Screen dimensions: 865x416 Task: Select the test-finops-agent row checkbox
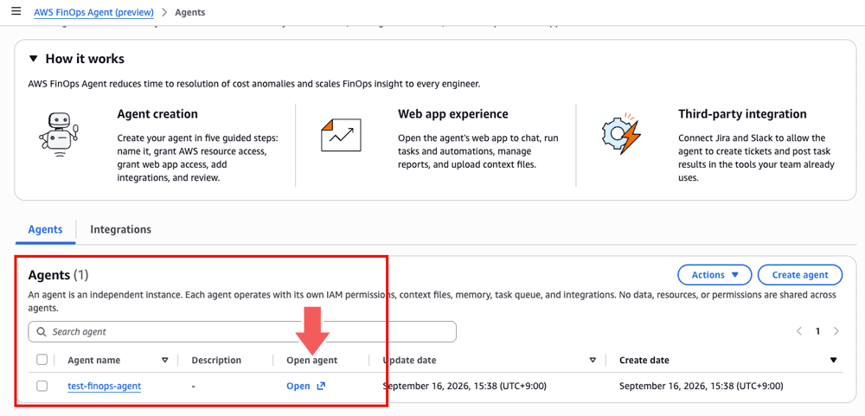click(42, 387)
